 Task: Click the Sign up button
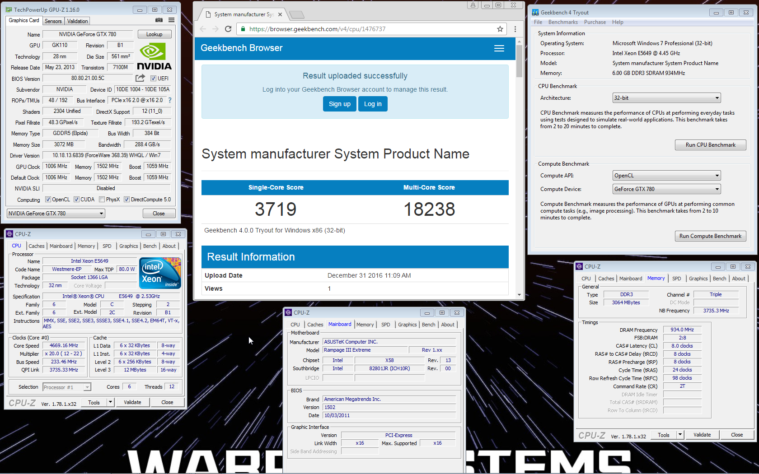click(340, 104)
